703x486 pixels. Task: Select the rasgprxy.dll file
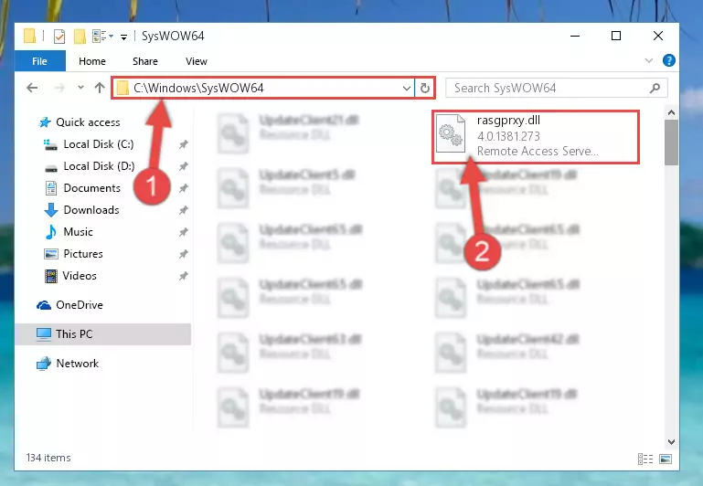[x=536, y=137]
